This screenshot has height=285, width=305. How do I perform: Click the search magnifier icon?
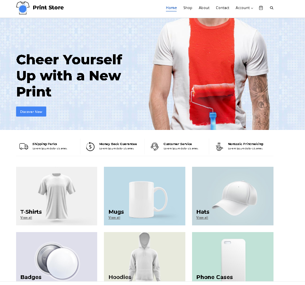point(271,8)
